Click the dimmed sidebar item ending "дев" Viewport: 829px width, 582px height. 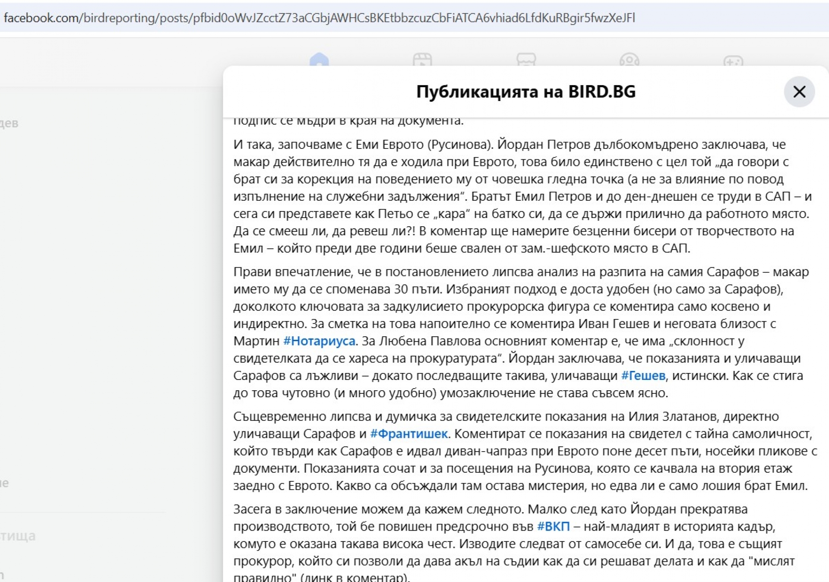(x=9, y=123)
